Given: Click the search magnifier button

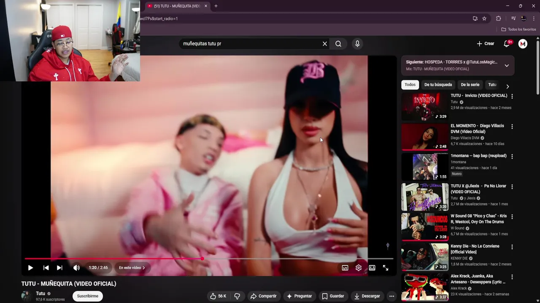Looking at the screenshot, I should pos(338,44).
